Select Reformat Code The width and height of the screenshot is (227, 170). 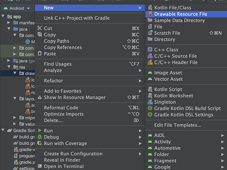point(90,108)
